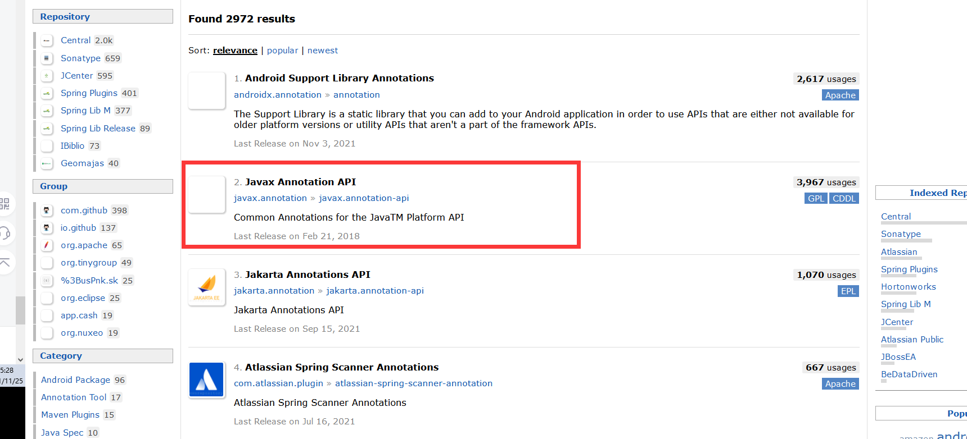Click the 667 usages link

coord(831,368)
